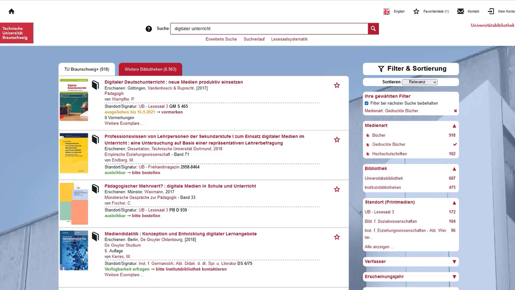Go to the home page icon
Viewport: 515px width, 290px height.
(x=12, y=11)
